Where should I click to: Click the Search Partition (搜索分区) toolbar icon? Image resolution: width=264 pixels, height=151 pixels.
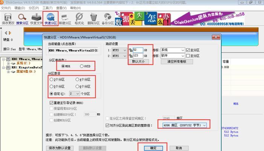22,19
